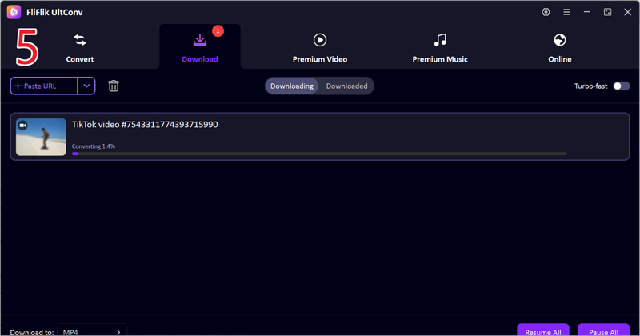
Task: Click the red notification badge on Download
Action: (x=218, y=31)
